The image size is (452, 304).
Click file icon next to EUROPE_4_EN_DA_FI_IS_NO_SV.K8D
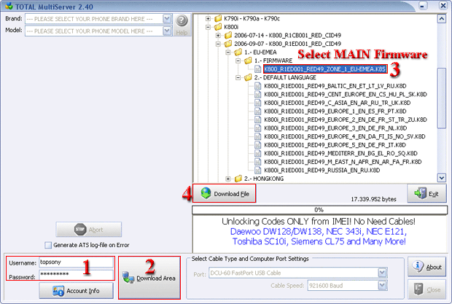click(257, 136)
